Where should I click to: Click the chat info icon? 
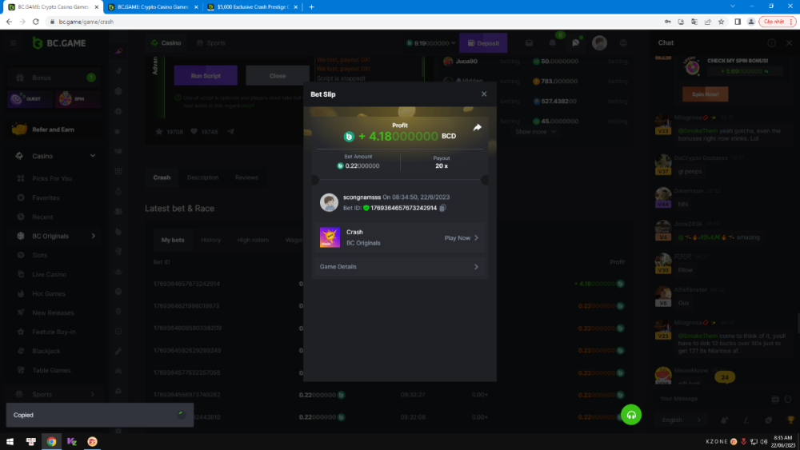(x=771, y=43)
